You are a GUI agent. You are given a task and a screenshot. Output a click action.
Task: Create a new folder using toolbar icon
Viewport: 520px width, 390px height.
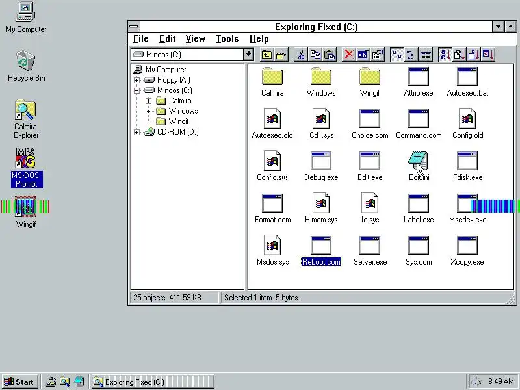point(281,55)
